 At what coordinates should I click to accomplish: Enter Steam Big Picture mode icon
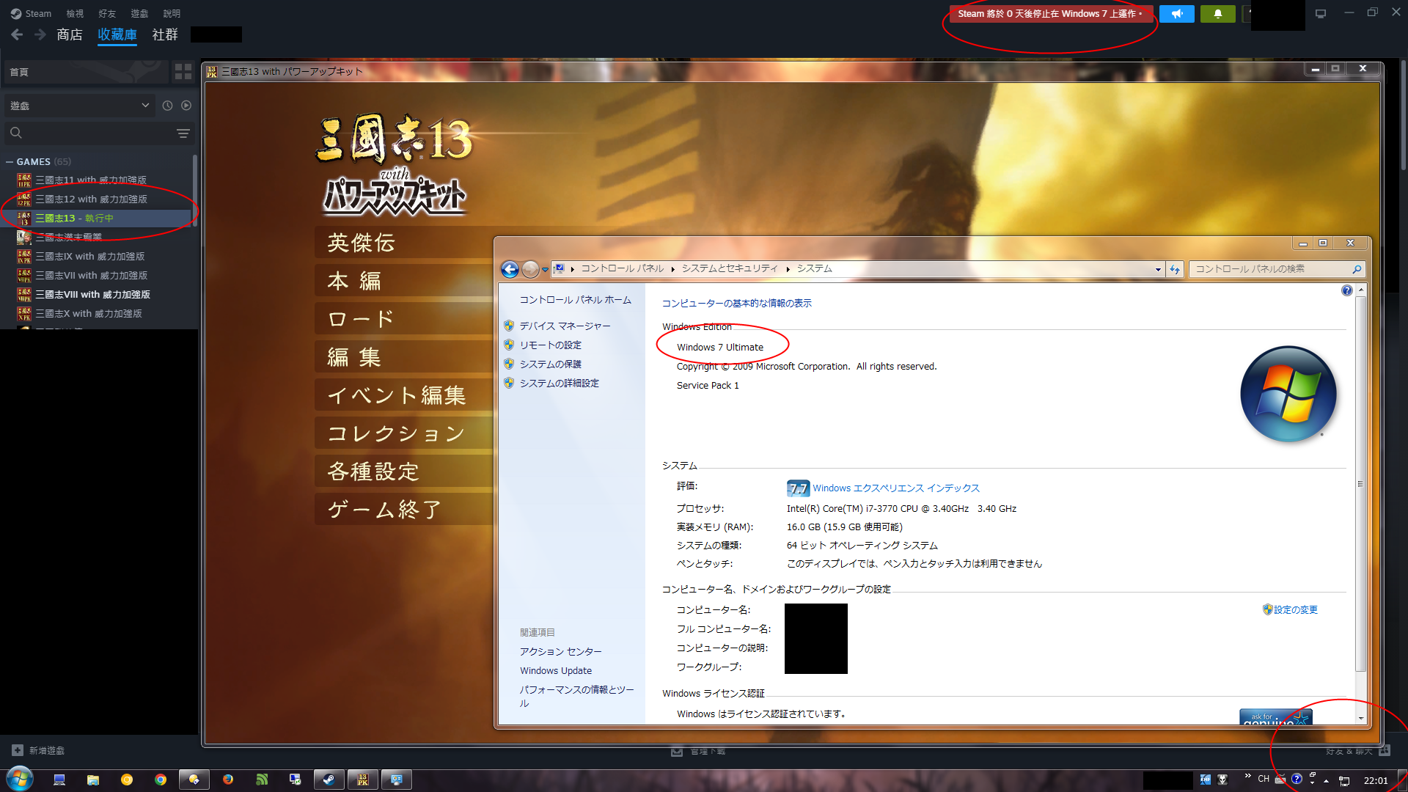coord(1321,13)
